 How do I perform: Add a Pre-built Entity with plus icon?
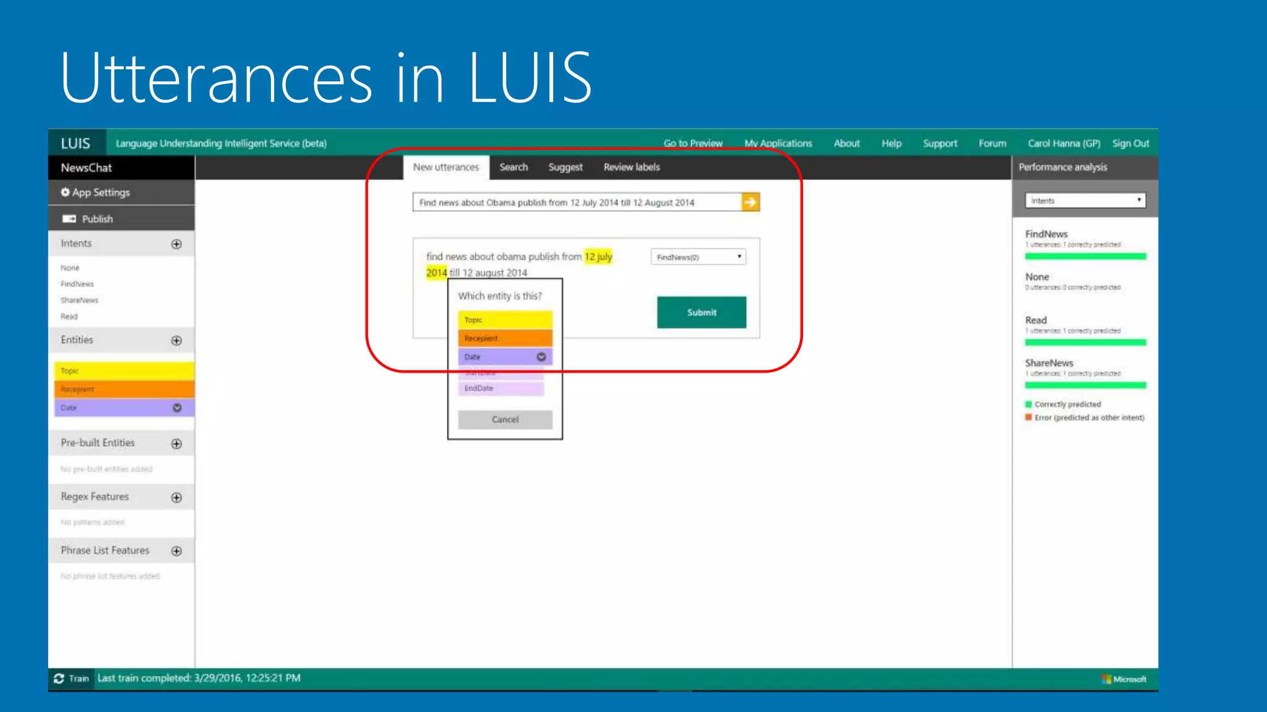point(176,444)
